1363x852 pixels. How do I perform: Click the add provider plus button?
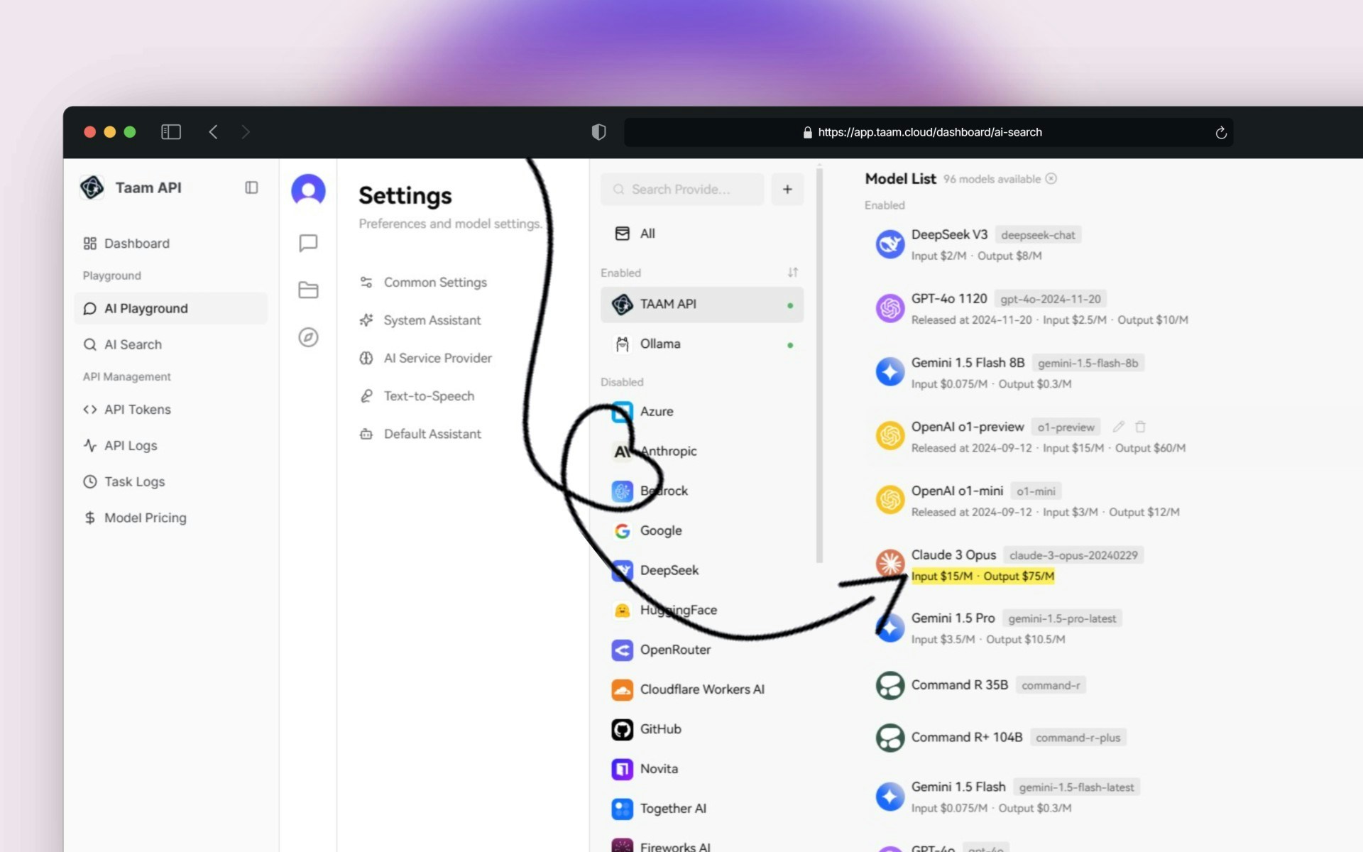pos(787,190)
